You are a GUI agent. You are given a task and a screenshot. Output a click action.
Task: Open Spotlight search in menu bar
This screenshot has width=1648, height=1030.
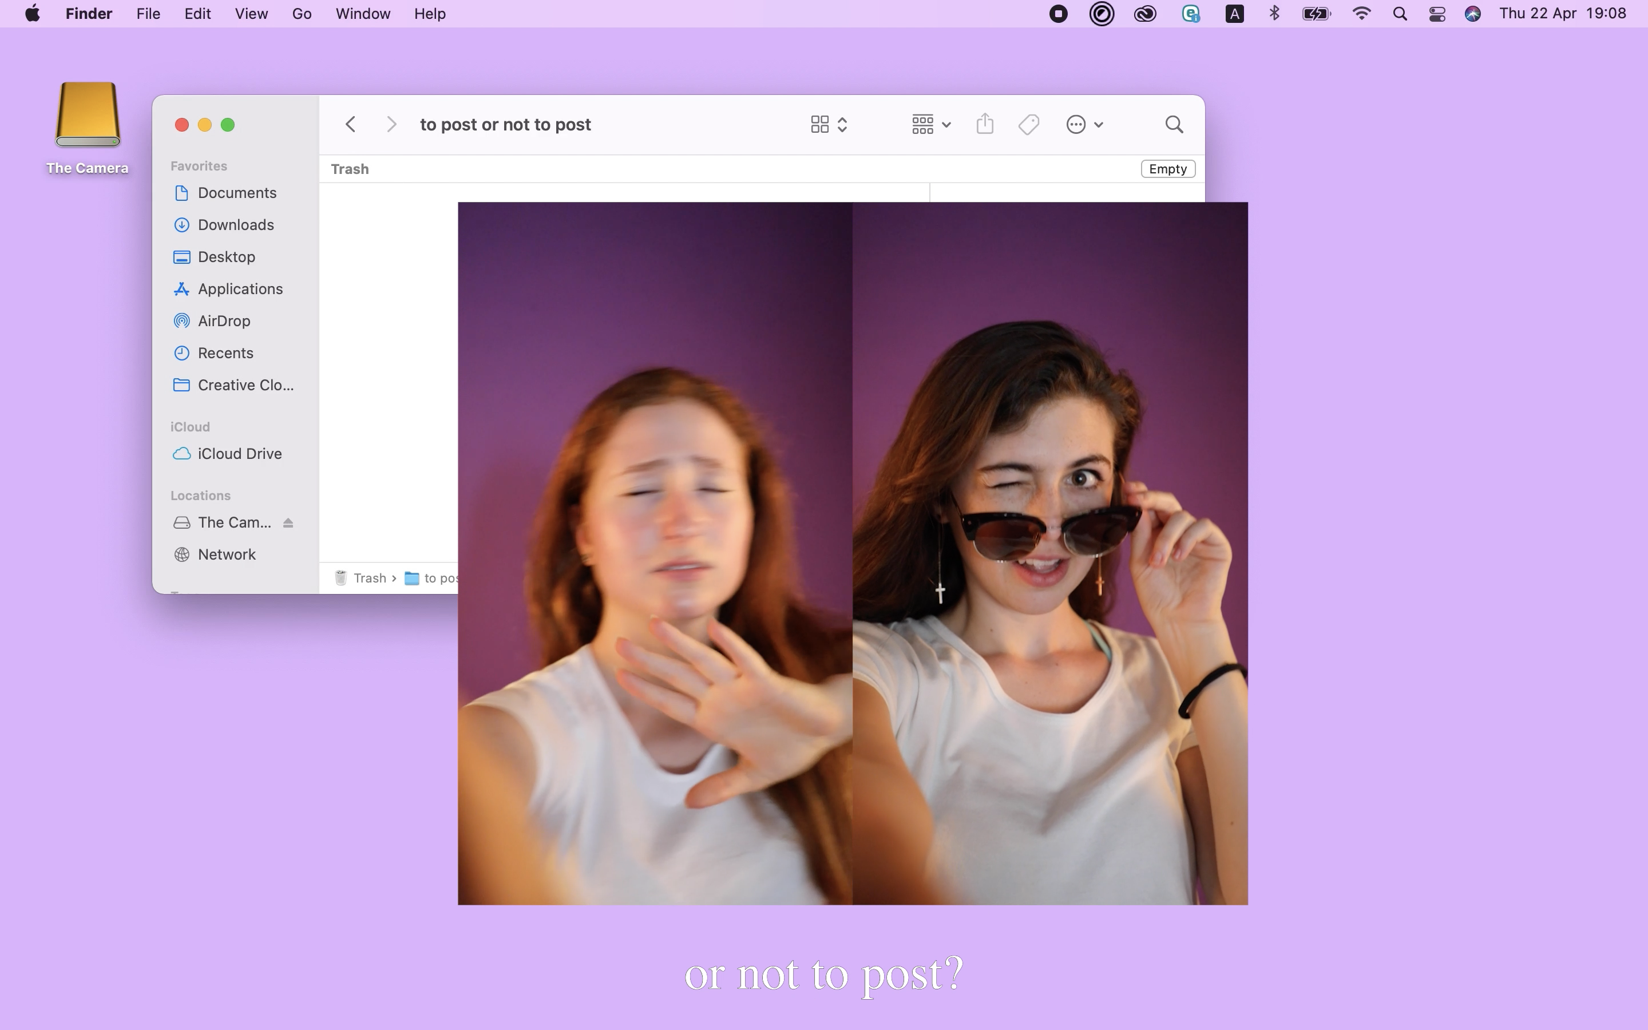click(x=1400, y=14)
